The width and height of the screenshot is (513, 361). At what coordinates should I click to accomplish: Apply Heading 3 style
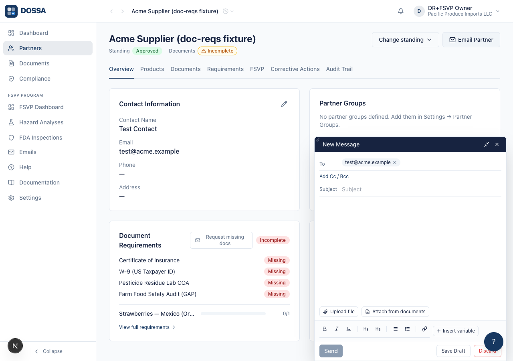click(378, 329)
